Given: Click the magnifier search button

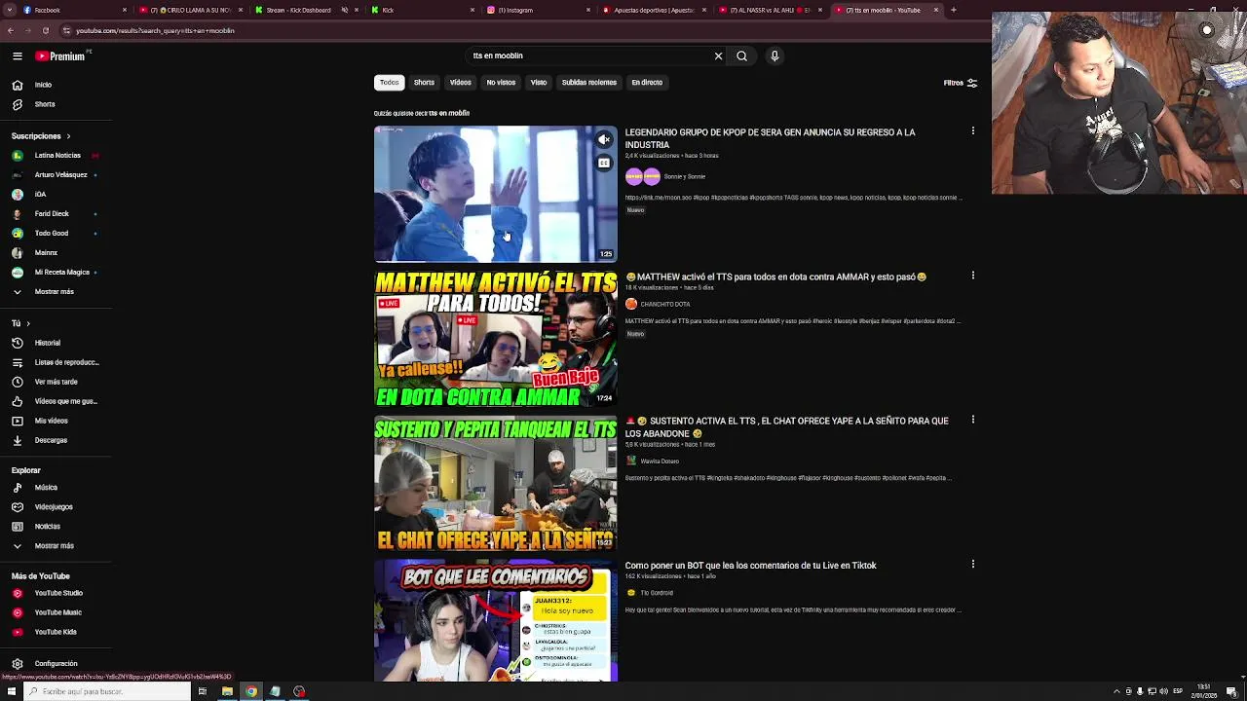Looking at the screenshot, I should tap(741, 55).
